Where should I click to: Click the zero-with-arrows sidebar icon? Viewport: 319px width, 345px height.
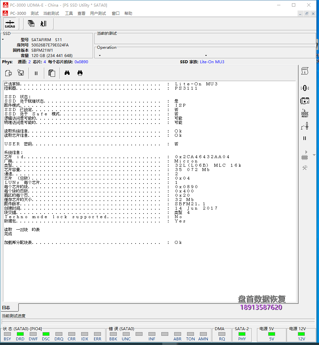coord(305,88)
